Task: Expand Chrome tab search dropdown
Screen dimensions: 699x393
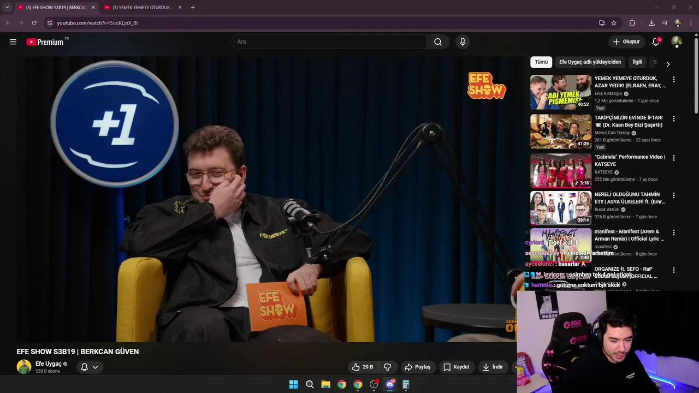Action: (x=7, y=7)
